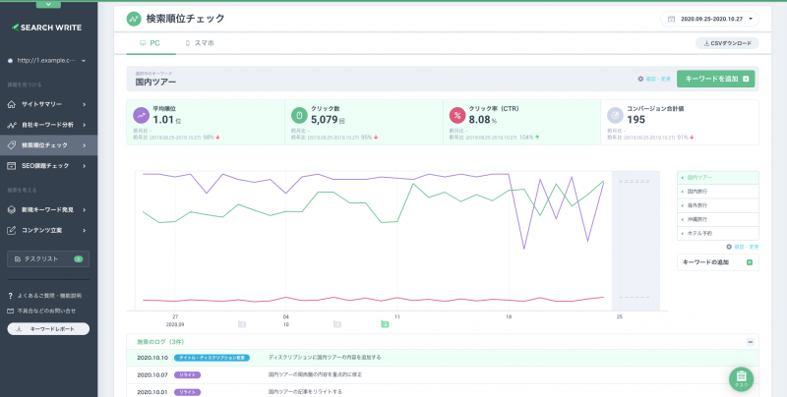
Task: Expand the サイトサマリー menu arrow
Action: [84, 104]
